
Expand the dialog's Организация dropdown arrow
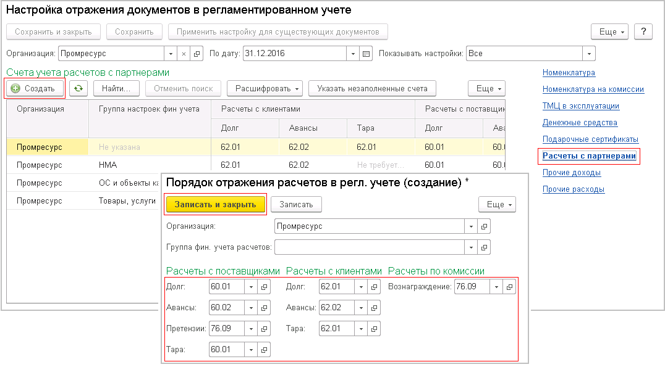[471, 226]
